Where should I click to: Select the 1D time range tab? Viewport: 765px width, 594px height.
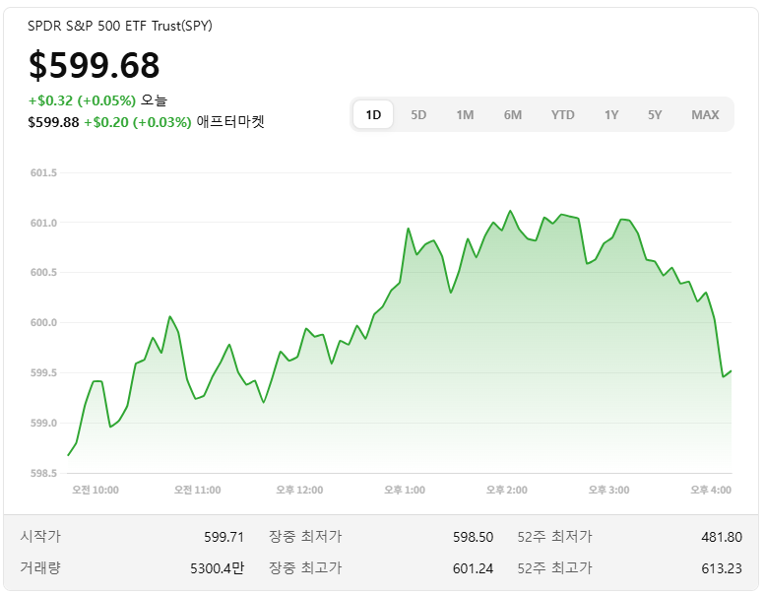373,114
